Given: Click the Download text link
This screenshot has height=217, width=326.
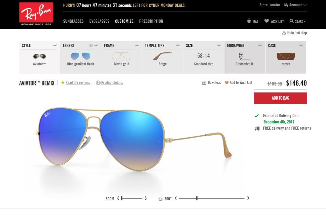Looking at the screenshot, I should [x=215, y=83].
